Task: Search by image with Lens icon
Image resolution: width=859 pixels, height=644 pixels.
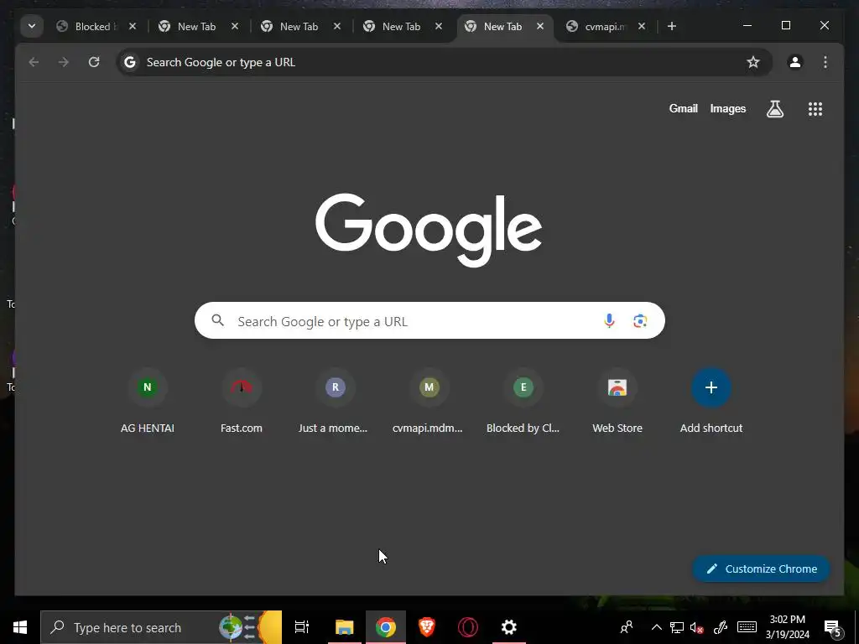Action: coord(640,320)
